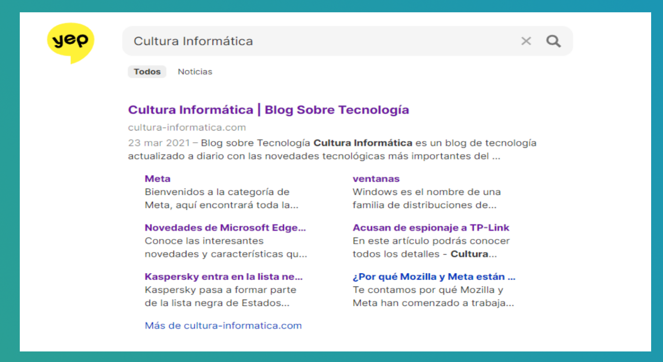Open ¿Por qué Mozilla y Meta están link
Screen dimensions: 663x362
[434, 277]
